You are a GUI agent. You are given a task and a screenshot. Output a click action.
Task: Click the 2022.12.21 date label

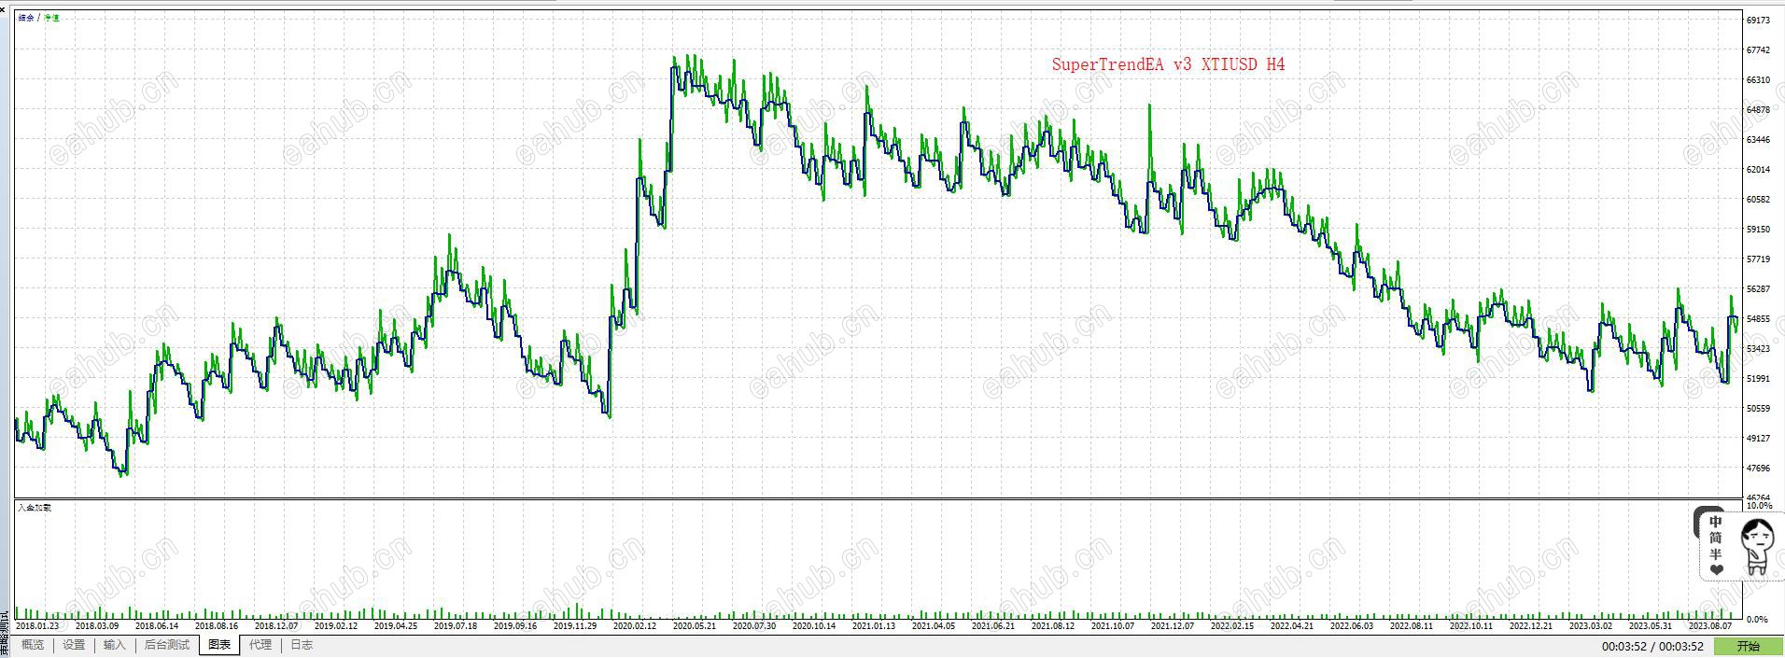[x=1531, y=626]
